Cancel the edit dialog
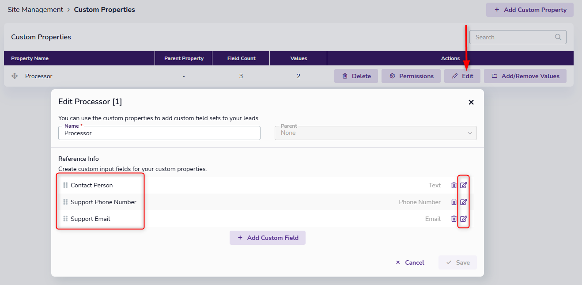 [x=410, y=262]
